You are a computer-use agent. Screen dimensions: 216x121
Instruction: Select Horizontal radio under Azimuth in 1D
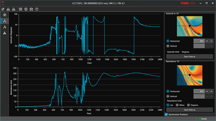(x=168, y=41)
